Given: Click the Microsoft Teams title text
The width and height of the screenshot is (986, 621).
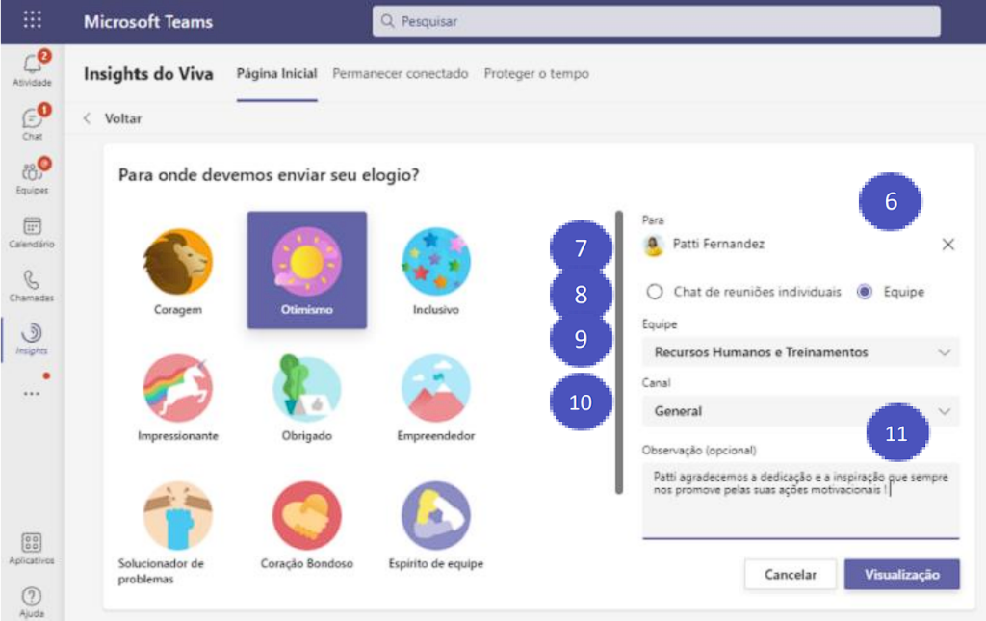Looking at the screenshot, I should (148, 22).
